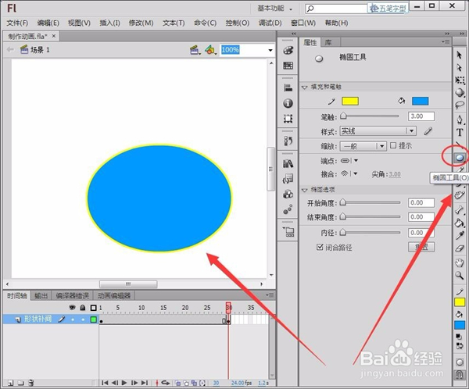The width and height of the screenshot is (469, 389).
Task: Toggle lock all layers icon
Action: pyautogui.click(x=83, y=308)
